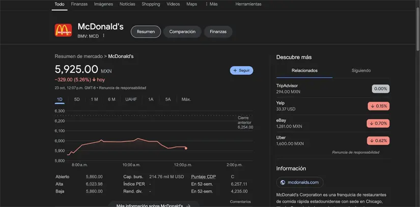Expand Más información sobre McDonald's
Viewport: 420px width, 207px height.
tap(153, 205)
